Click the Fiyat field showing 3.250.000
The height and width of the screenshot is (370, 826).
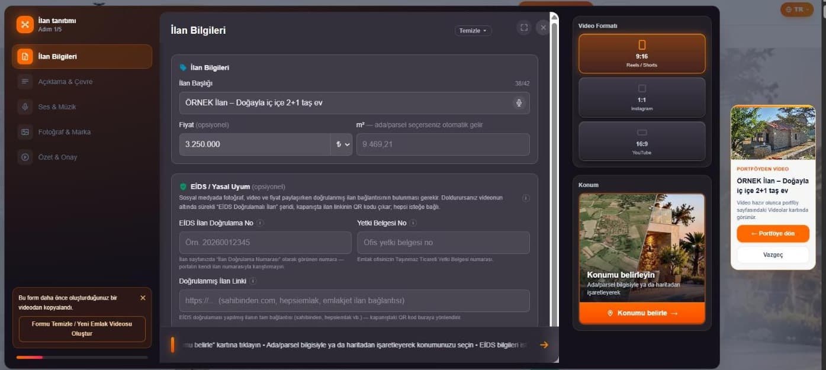(255, 144)
